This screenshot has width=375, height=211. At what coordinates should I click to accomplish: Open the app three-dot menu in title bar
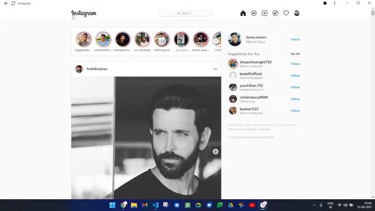click(x=335, y=3)
